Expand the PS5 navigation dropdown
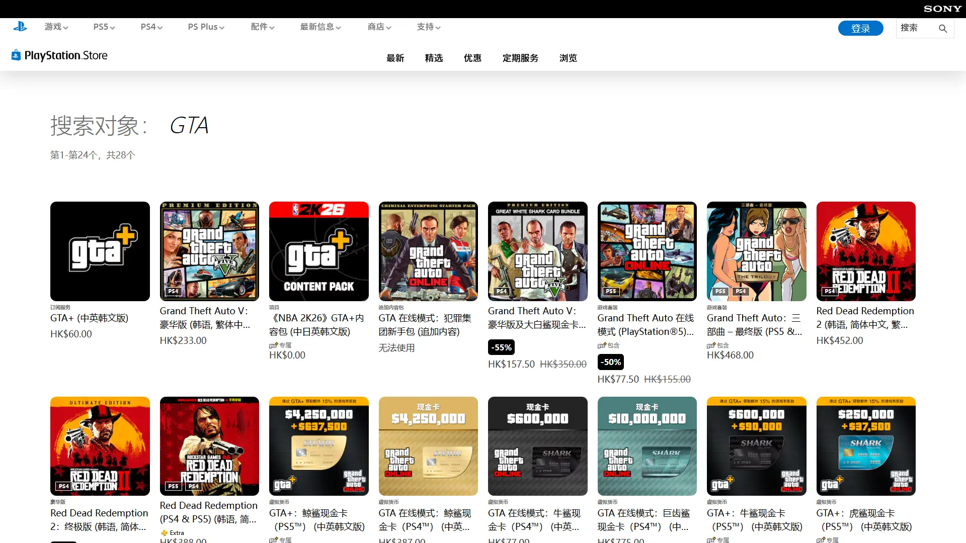The image size is (966, 543). tap(104, 27)
